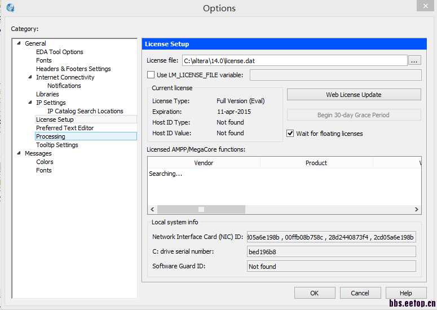The height and width of the screenshot is (310, 437).
Task: Close the Options dialog with X
Action: click(x=425, y=6)
